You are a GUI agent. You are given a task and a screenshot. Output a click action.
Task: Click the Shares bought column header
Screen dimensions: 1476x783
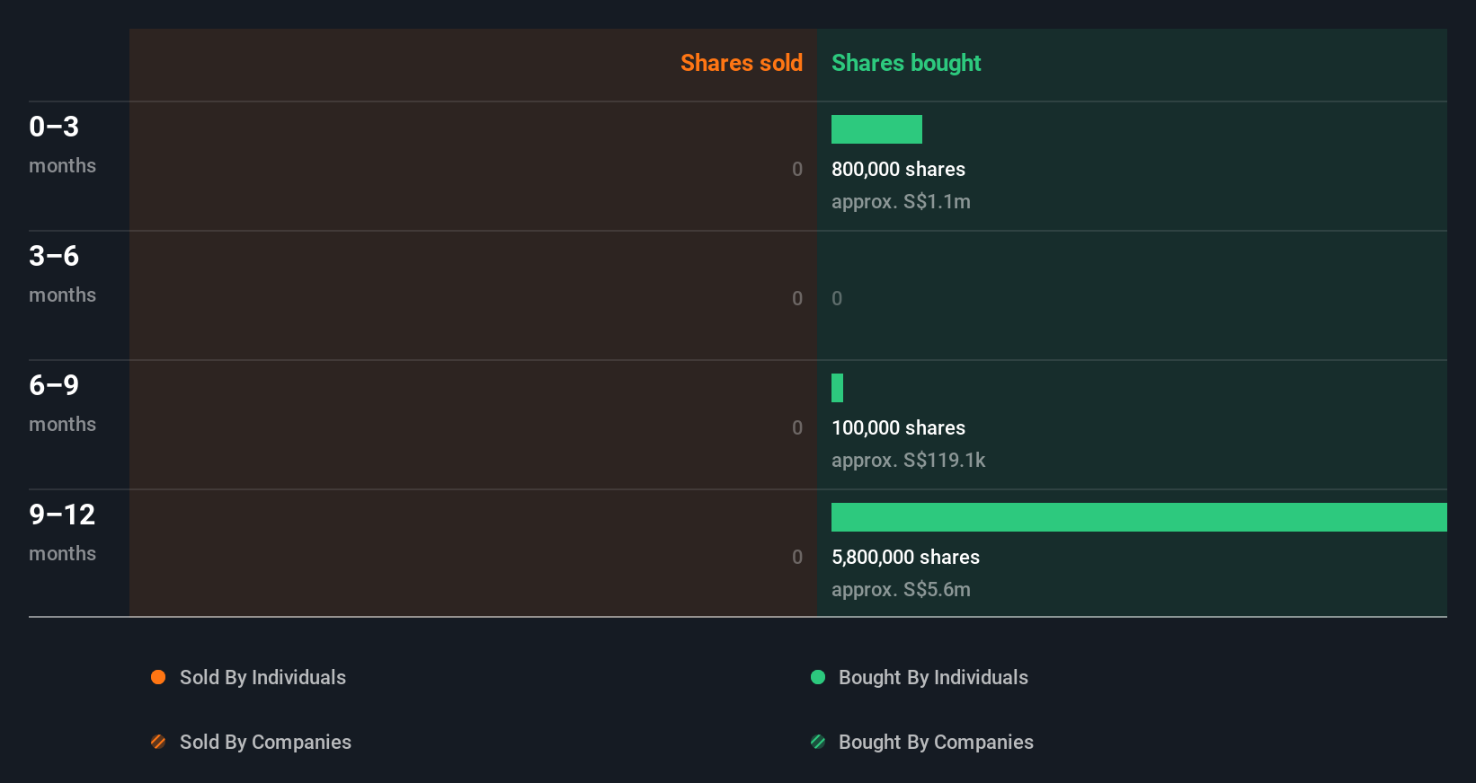906,63
